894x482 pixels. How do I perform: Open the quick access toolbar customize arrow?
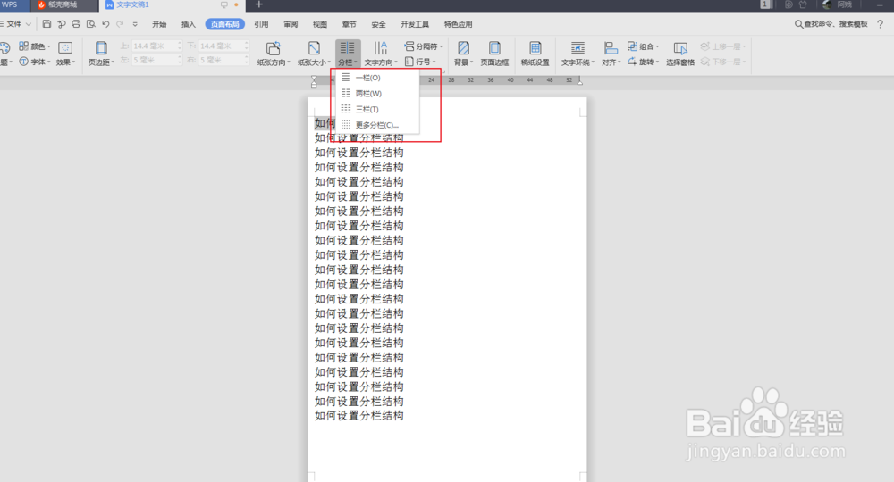click(135, 24)
